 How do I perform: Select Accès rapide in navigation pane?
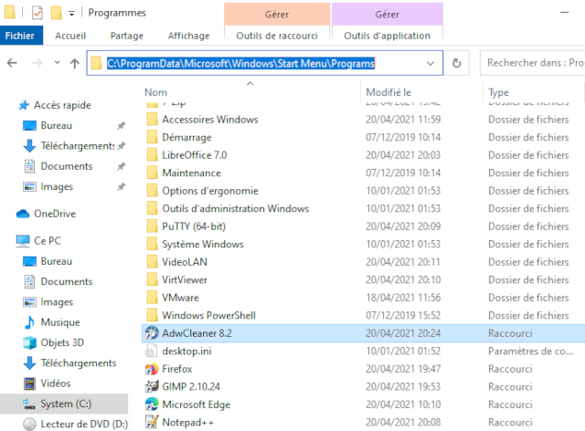pyautogui.click(x=62, y=105)
